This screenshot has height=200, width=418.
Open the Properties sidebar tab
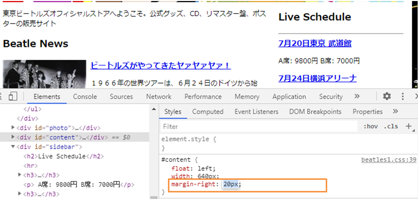[x=368, y=111]
